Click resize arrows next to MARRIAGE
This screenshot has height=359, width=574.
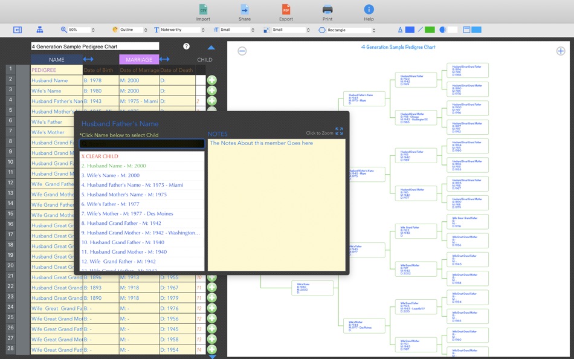pos(164,59)
